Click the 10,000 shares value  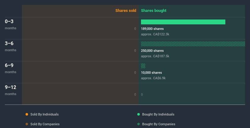(151, 73)
